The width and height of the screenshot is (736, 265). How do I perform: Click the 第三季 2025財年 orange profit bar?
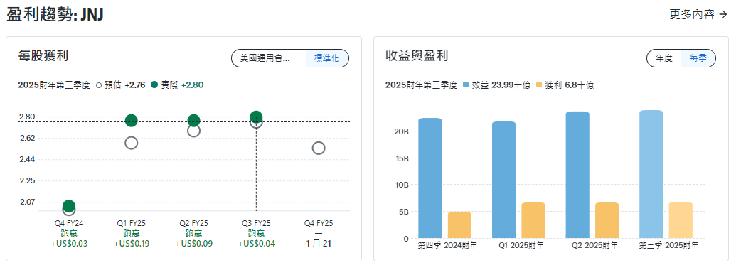tap(681, 220)
